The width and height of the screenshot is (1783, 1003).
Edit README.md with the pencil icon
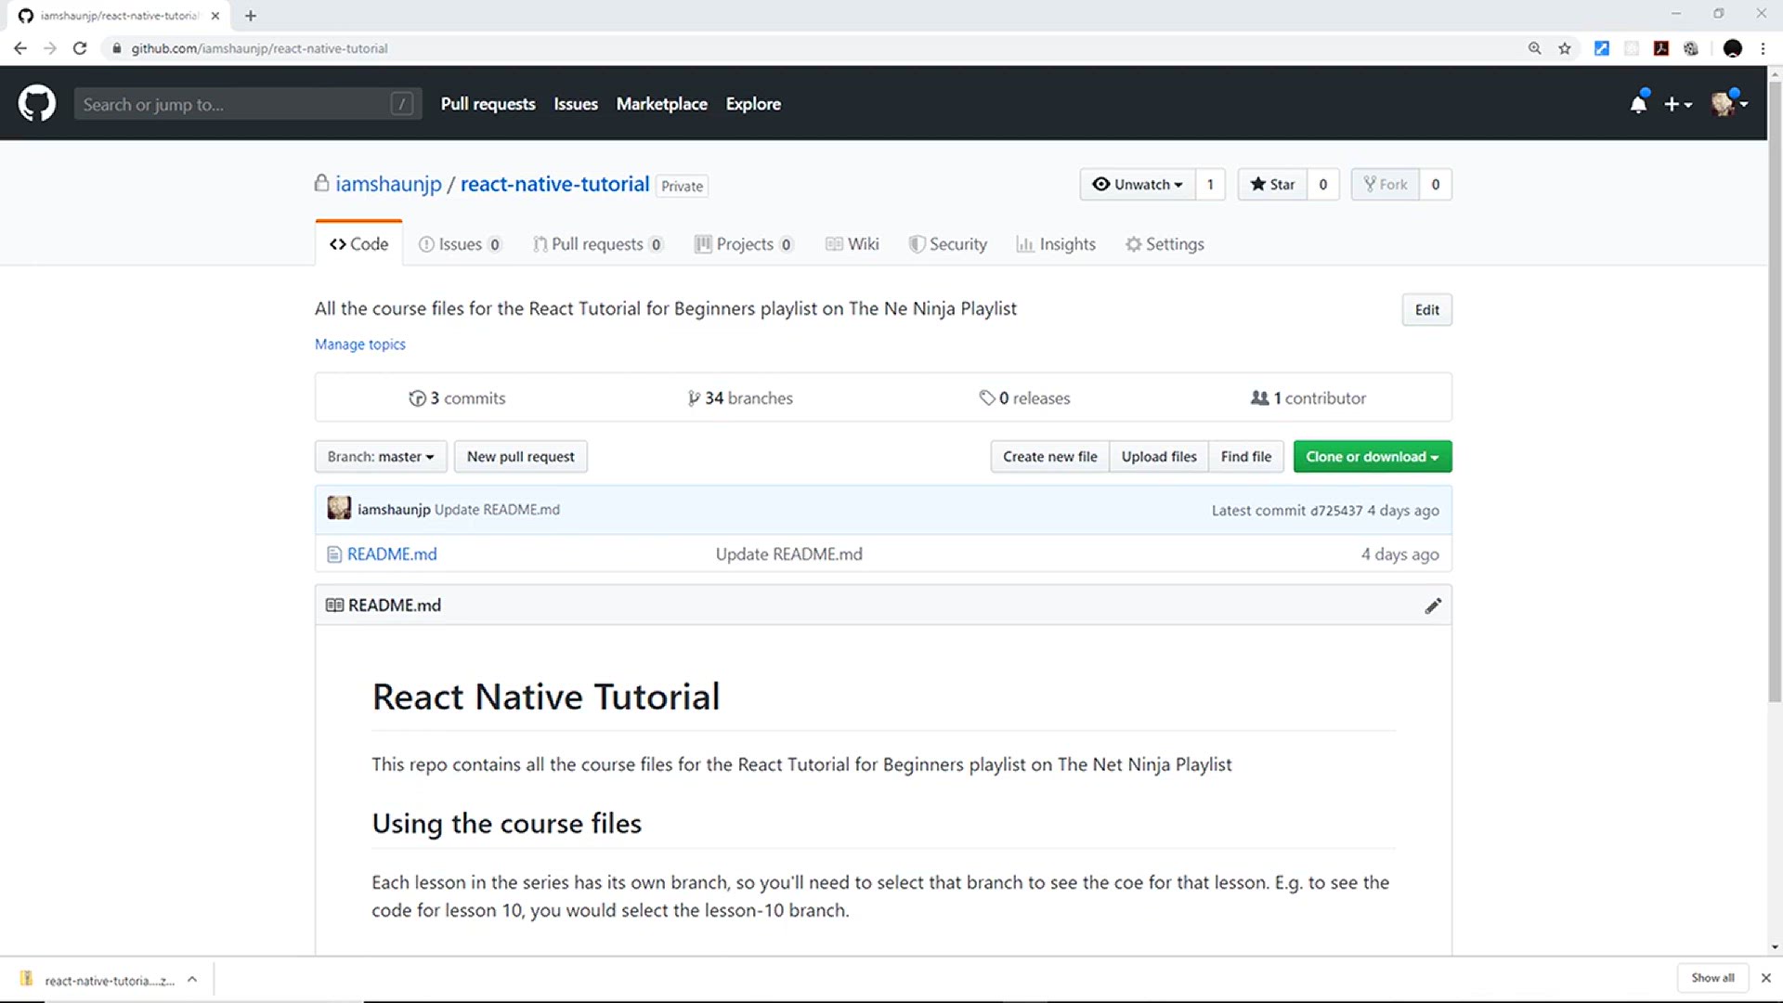pos(1433,606)
